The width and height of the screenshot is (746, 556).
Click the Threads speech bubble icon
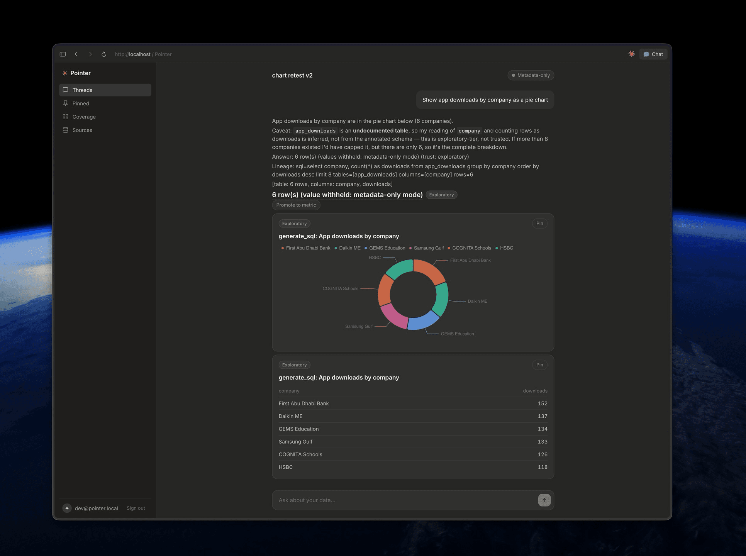[x=66, y=90]
